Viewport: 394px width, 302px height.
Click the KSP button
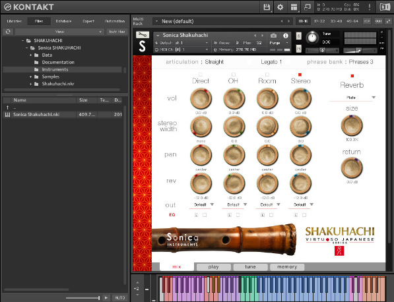[367, 21]
